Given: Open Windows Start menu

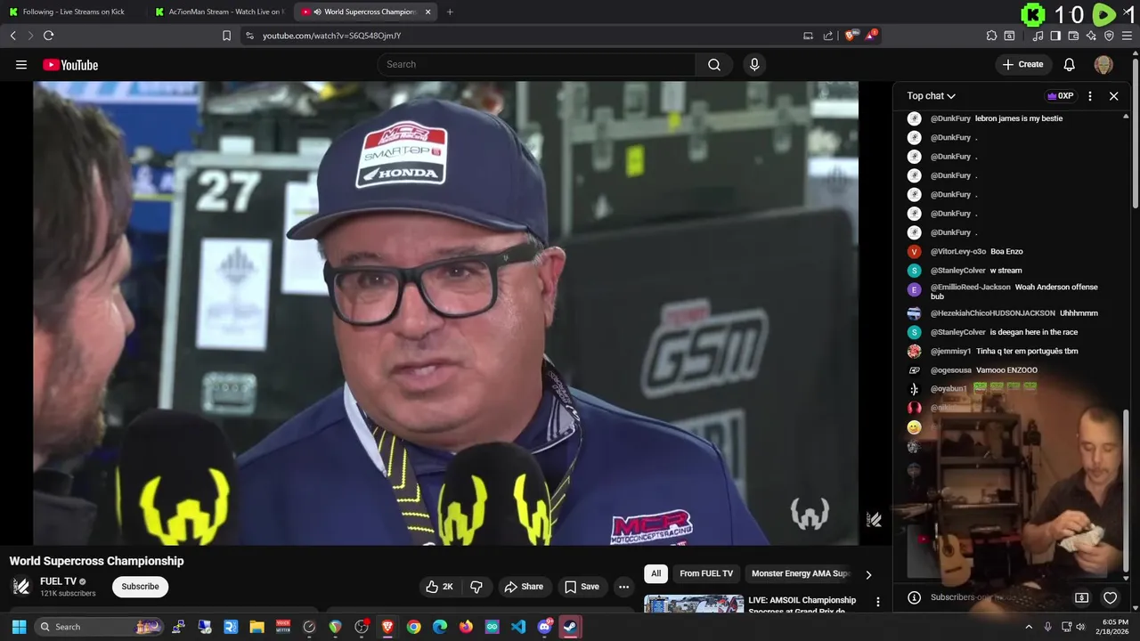Looking at the screenshot, I should pos(19,627).
